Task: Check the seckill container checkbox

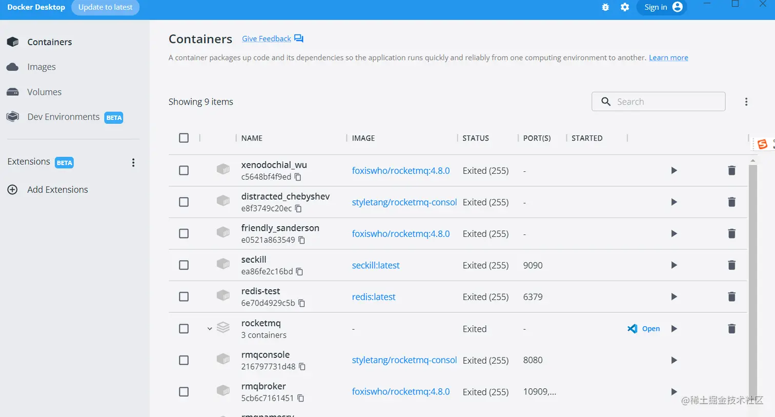Action: click(184, 265)
